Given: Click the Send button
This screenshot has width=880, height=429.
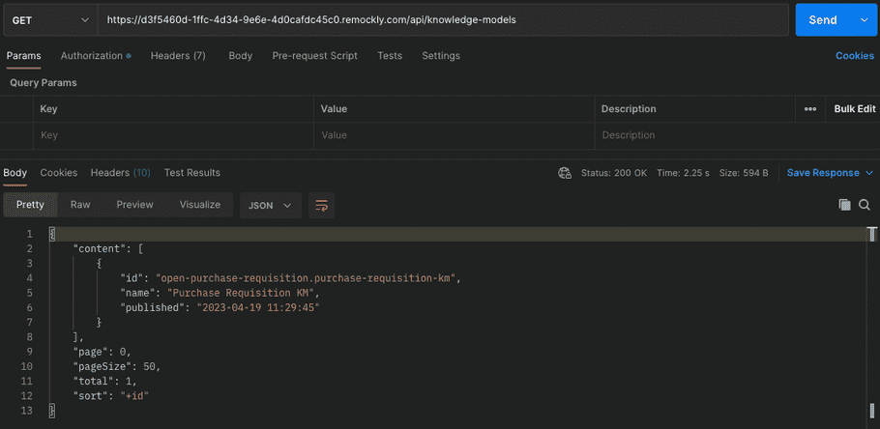Looking at the screenshot, I should pos(822,20).
